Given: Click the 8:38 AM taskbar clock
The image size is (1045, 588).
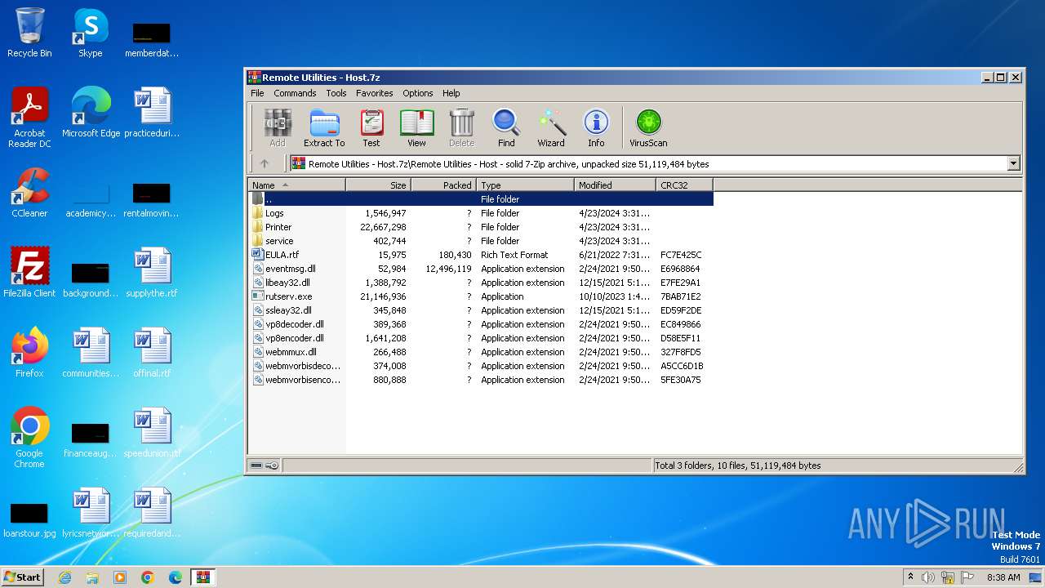Looking at the screenshot, I should click(x=1003, y=577).
